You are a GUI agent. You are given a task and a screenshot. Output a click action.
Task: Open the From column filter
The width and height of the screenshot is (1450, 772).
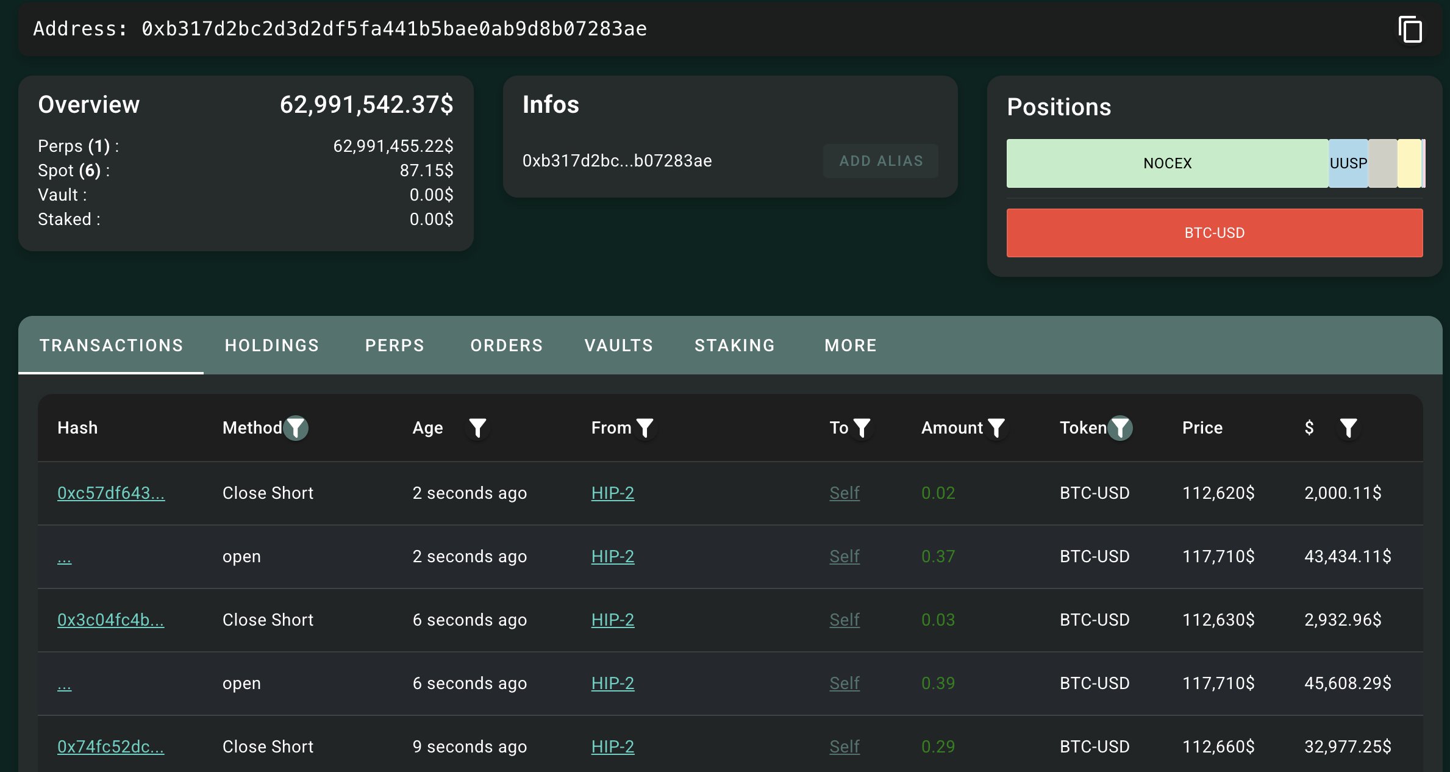tap(645, 428)
